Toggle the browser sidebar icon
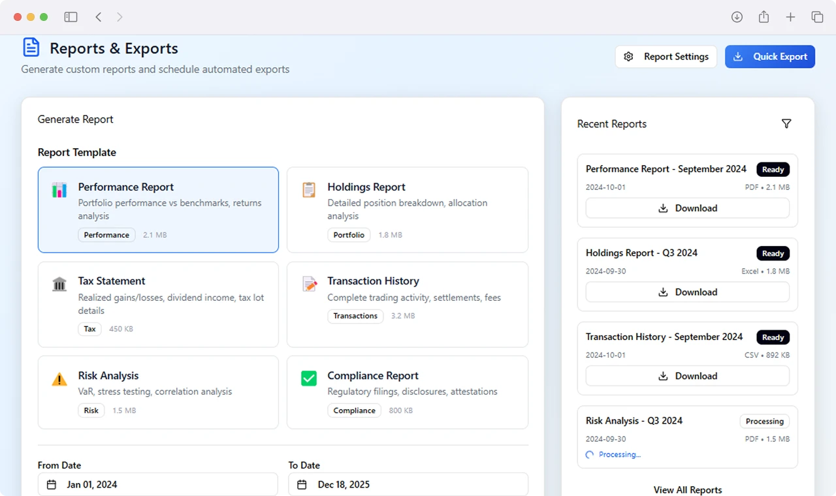This screenshot has height=496, width=836. coord(71,17)
